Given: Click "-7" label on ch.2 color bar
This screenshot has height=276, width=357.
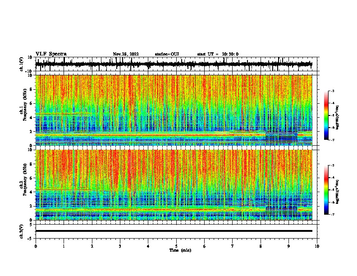Looking at the screenshot, I should (x=332, y=214).
